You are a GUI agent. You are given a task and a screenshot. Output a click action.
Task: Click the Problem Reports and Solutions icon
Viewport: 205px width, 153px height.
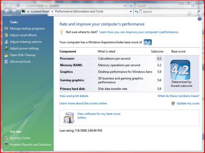[6, 144]
